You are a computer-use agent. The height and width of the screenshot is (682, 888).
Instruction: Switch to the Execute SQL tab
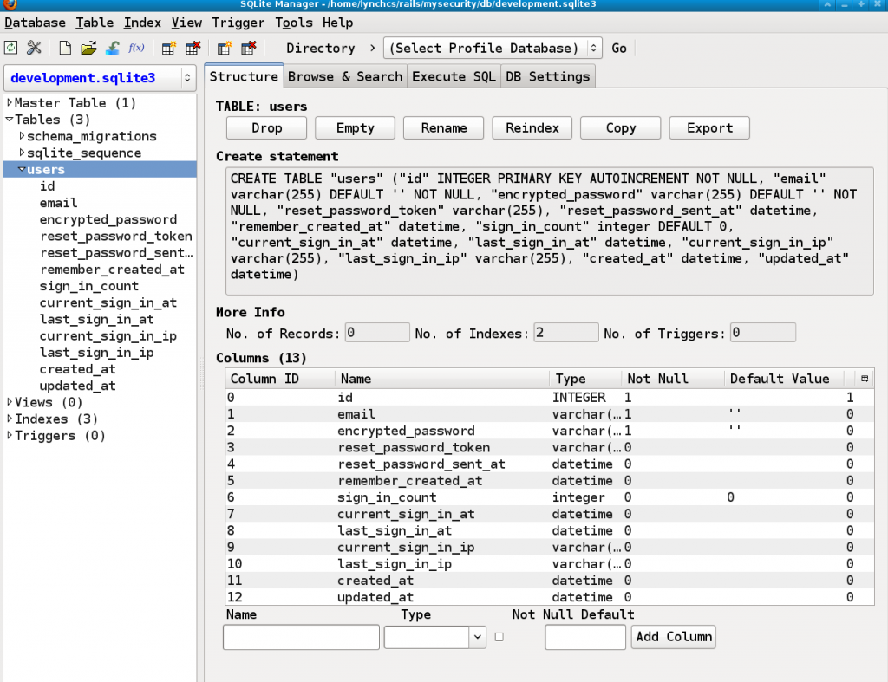(454, 76)
